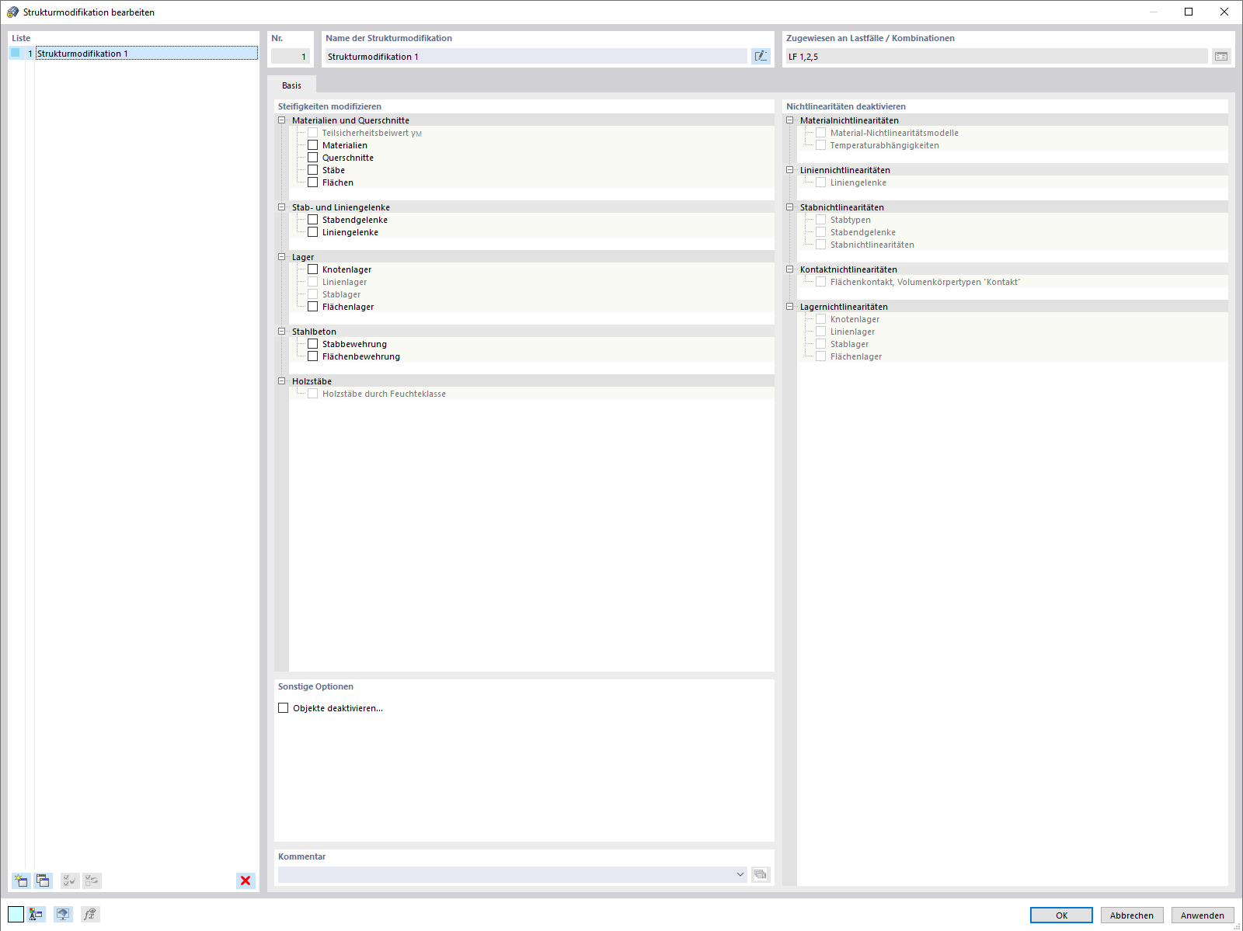The width and height of the screenshot is (1243, 931).
Task: Enable the Materialien checkbox
Action: [x=313, y=145]
